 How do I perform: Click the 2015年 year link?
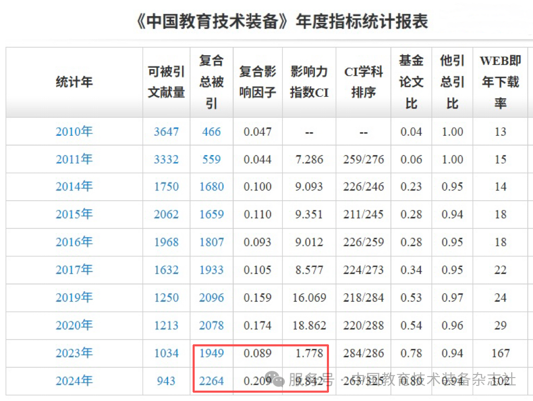(74, 214)
